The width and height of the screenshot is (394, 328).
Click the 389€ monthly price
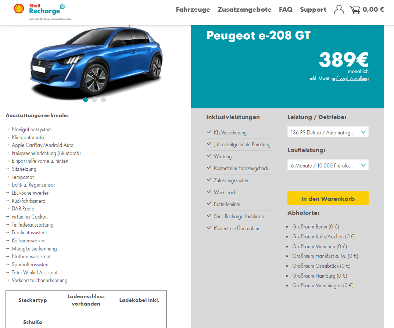point(344,60)
